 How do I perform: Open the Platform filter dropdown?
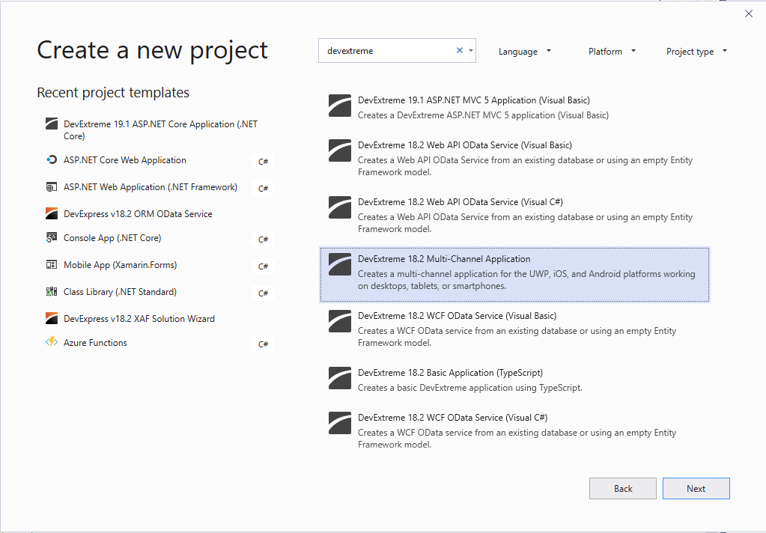(x=612, y=52)
